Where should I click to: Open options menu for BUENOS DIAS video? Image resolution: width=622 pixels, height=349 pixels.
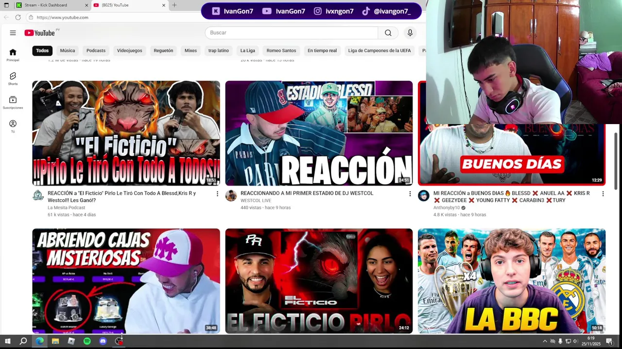click(x=603, y=194)
